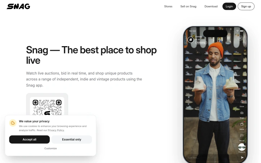Click the Snag profile avatar on stream
The height and width of the screenshot is (163, 261).
(191, 40)
